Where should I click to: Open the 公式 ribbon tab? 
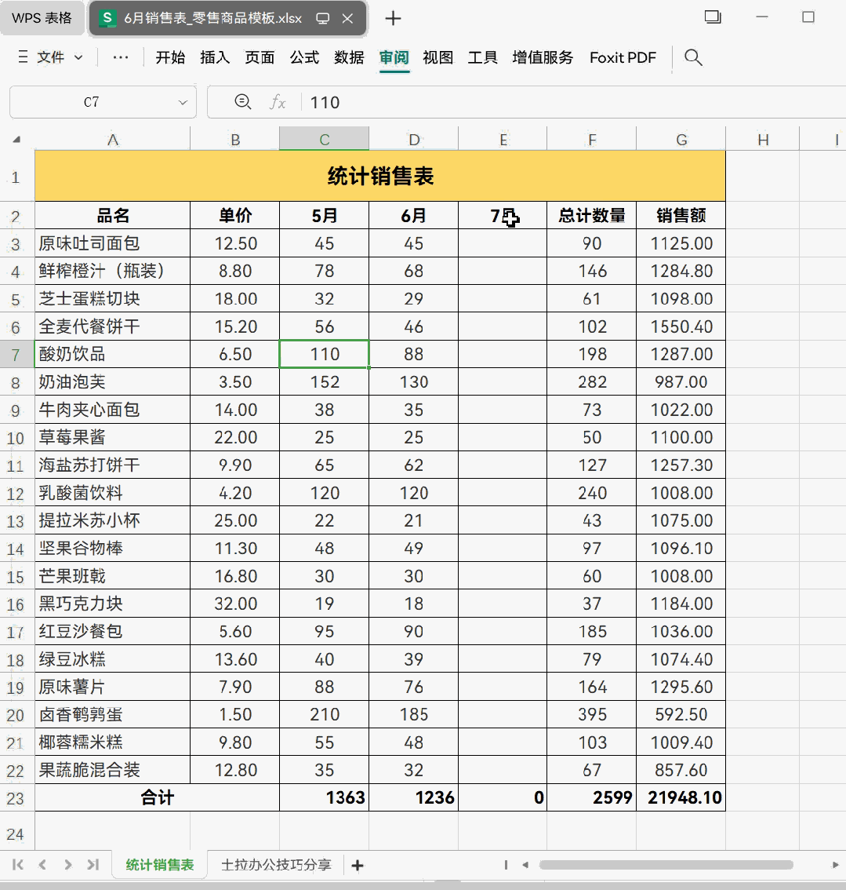coord(304,57)
